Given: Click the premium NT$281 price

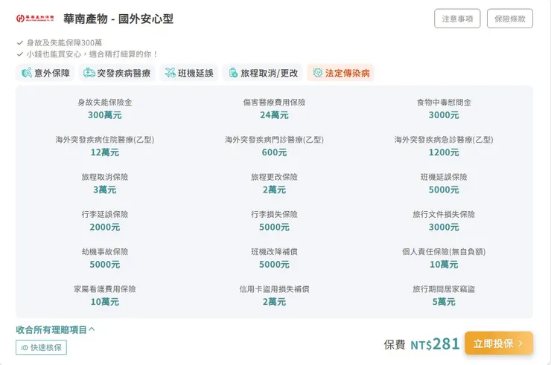Looking at the screenshot, I should (435, 344).
